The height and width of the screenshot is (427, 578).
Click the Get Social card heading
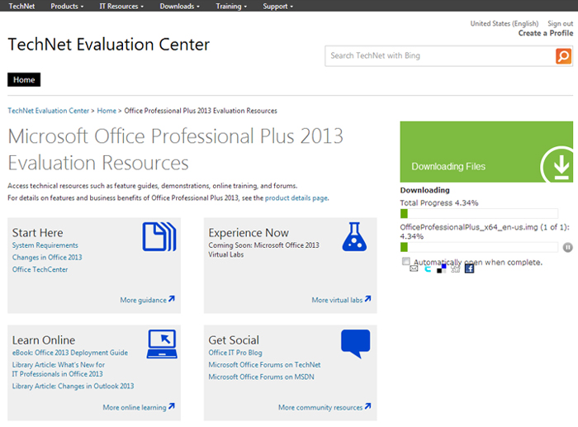click(234, 340)
